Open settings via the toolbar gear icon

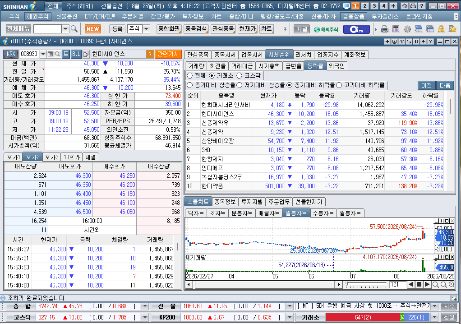click(407, 29)
